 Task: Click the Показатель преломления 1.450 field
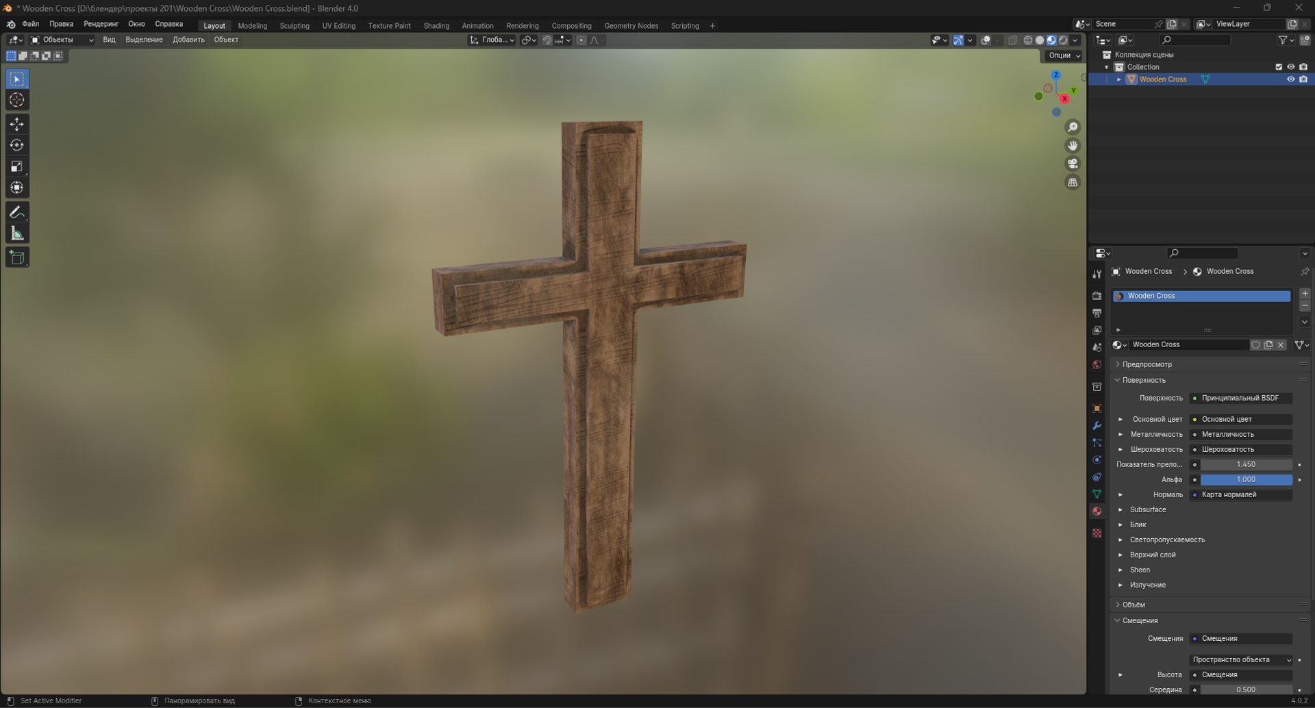click(x=1246, y=464)
